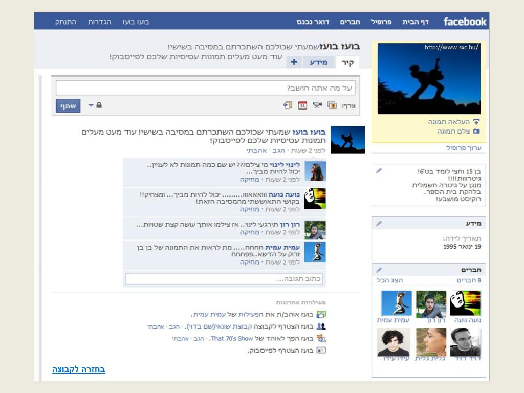Attach a photo using the photo icon
524x393 pixels.
tap(332, 105)
